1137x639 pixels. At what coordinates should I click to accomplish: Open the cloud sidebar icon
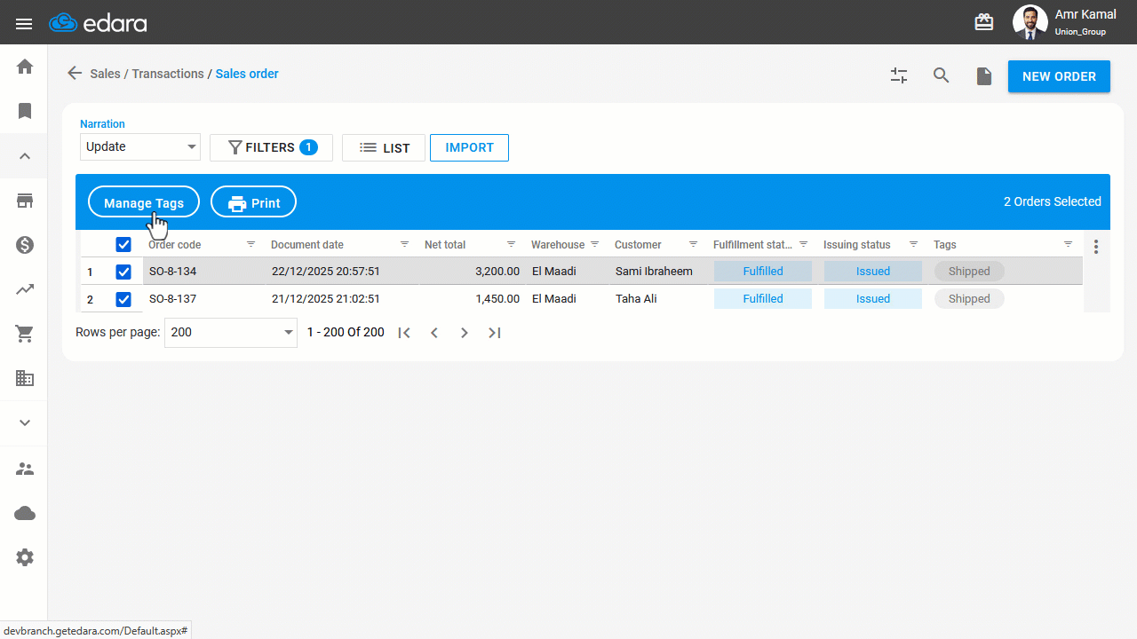click(x=25, y=513)
